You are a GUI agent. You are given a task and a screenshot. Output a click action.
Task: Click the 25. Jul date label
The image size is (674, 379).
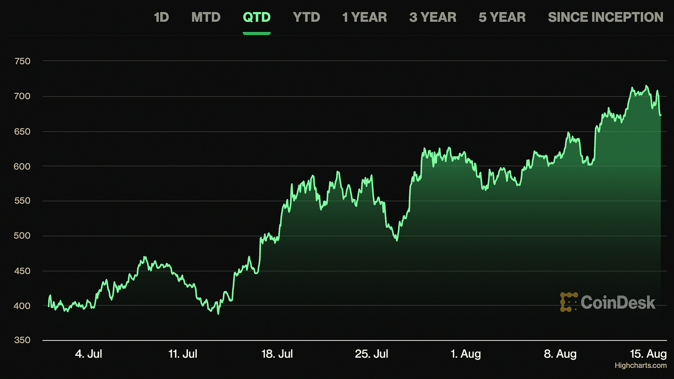coord(372,354)
